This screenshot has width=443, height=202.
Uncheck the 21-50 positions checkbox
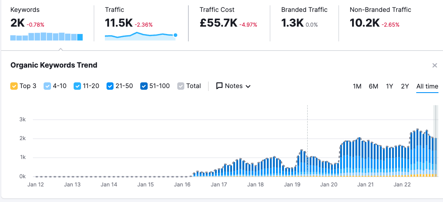[x=110, y=86]
